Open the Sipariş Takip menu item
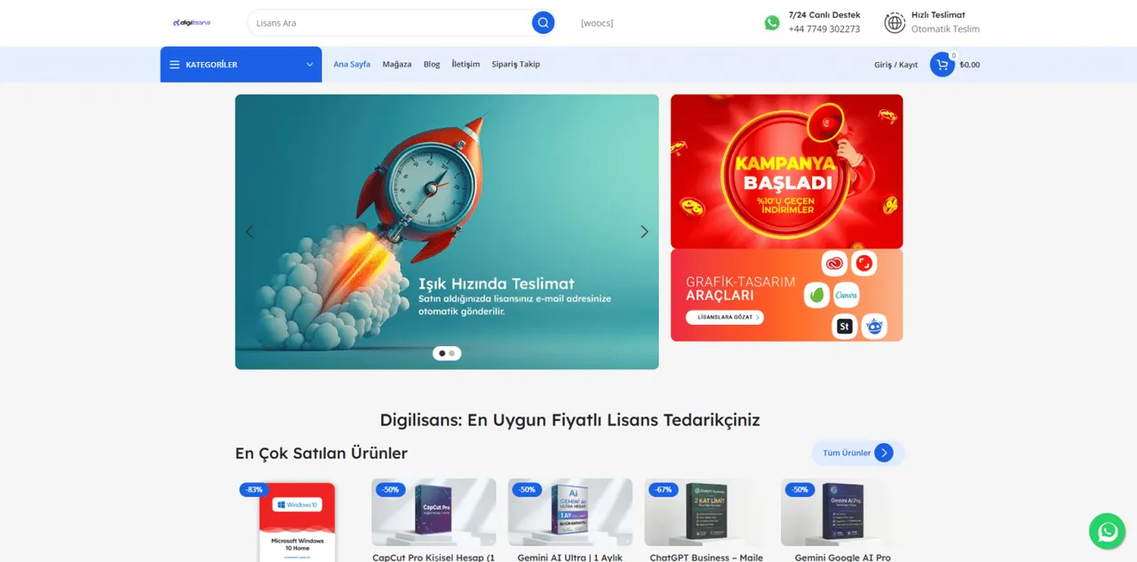This screenshot has width=1137, height=562. click(x=516, y=65)
